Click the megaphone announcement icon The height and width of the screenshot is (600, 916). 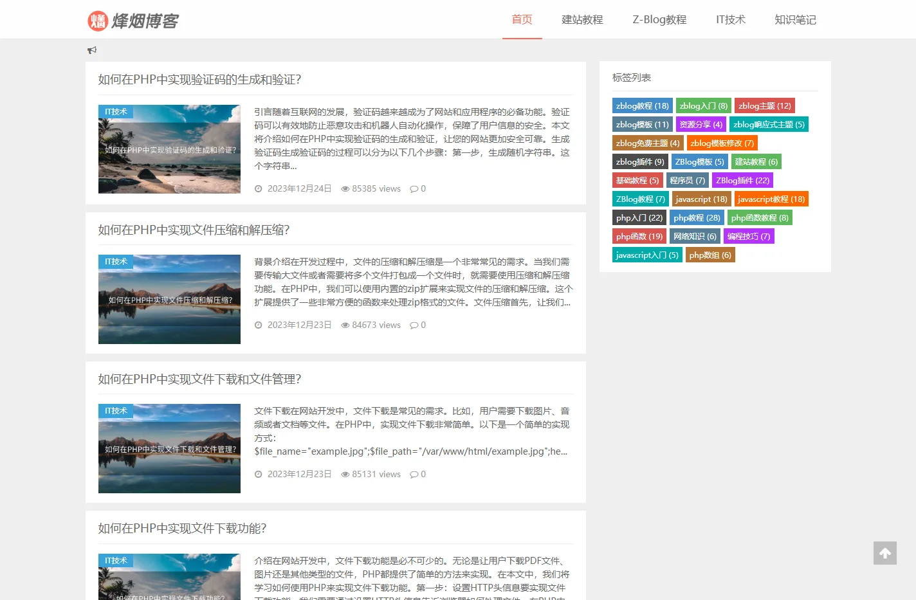pos(92,50)
